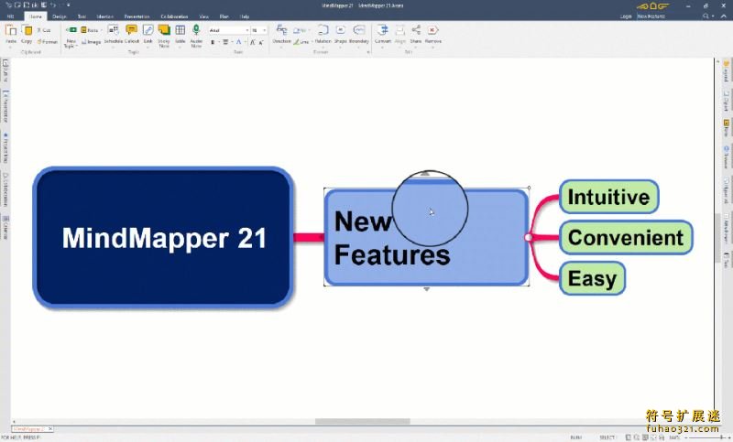Image resolution: width=733 pixels, height=442 pixels.
Task: Switch to the Design tab
Action: (x=60, y=16)
